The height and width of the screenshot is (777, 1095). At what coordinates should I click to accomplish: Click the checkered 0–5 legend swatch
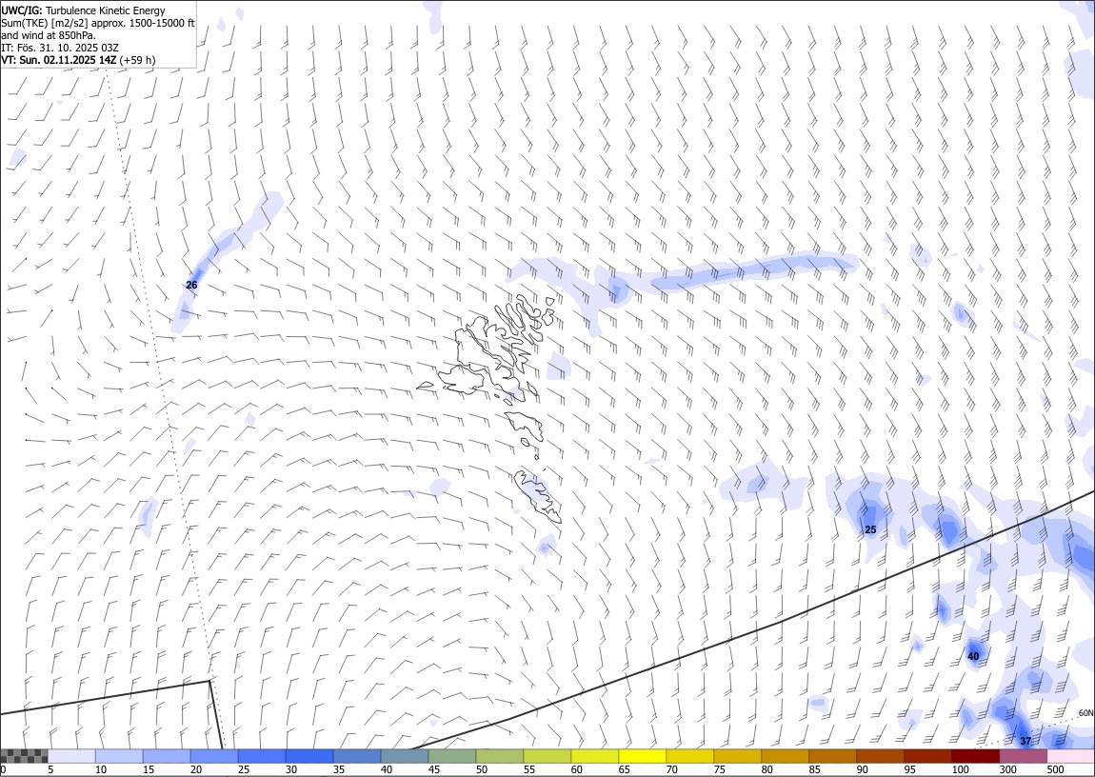[x=24, y=756]
